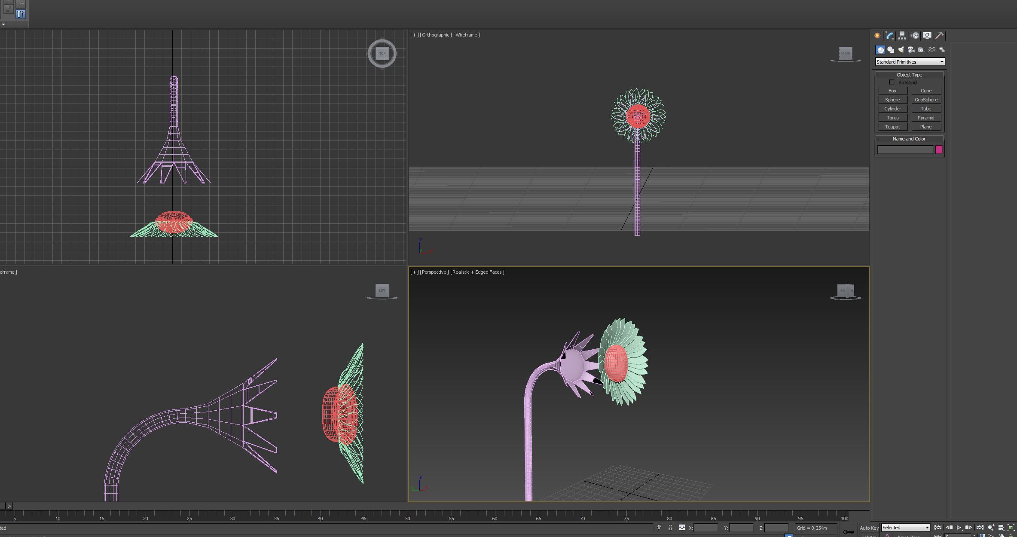The image size is (1017, 537).
Task: Click the Set Keys key icon
Action: click(848, 532)
